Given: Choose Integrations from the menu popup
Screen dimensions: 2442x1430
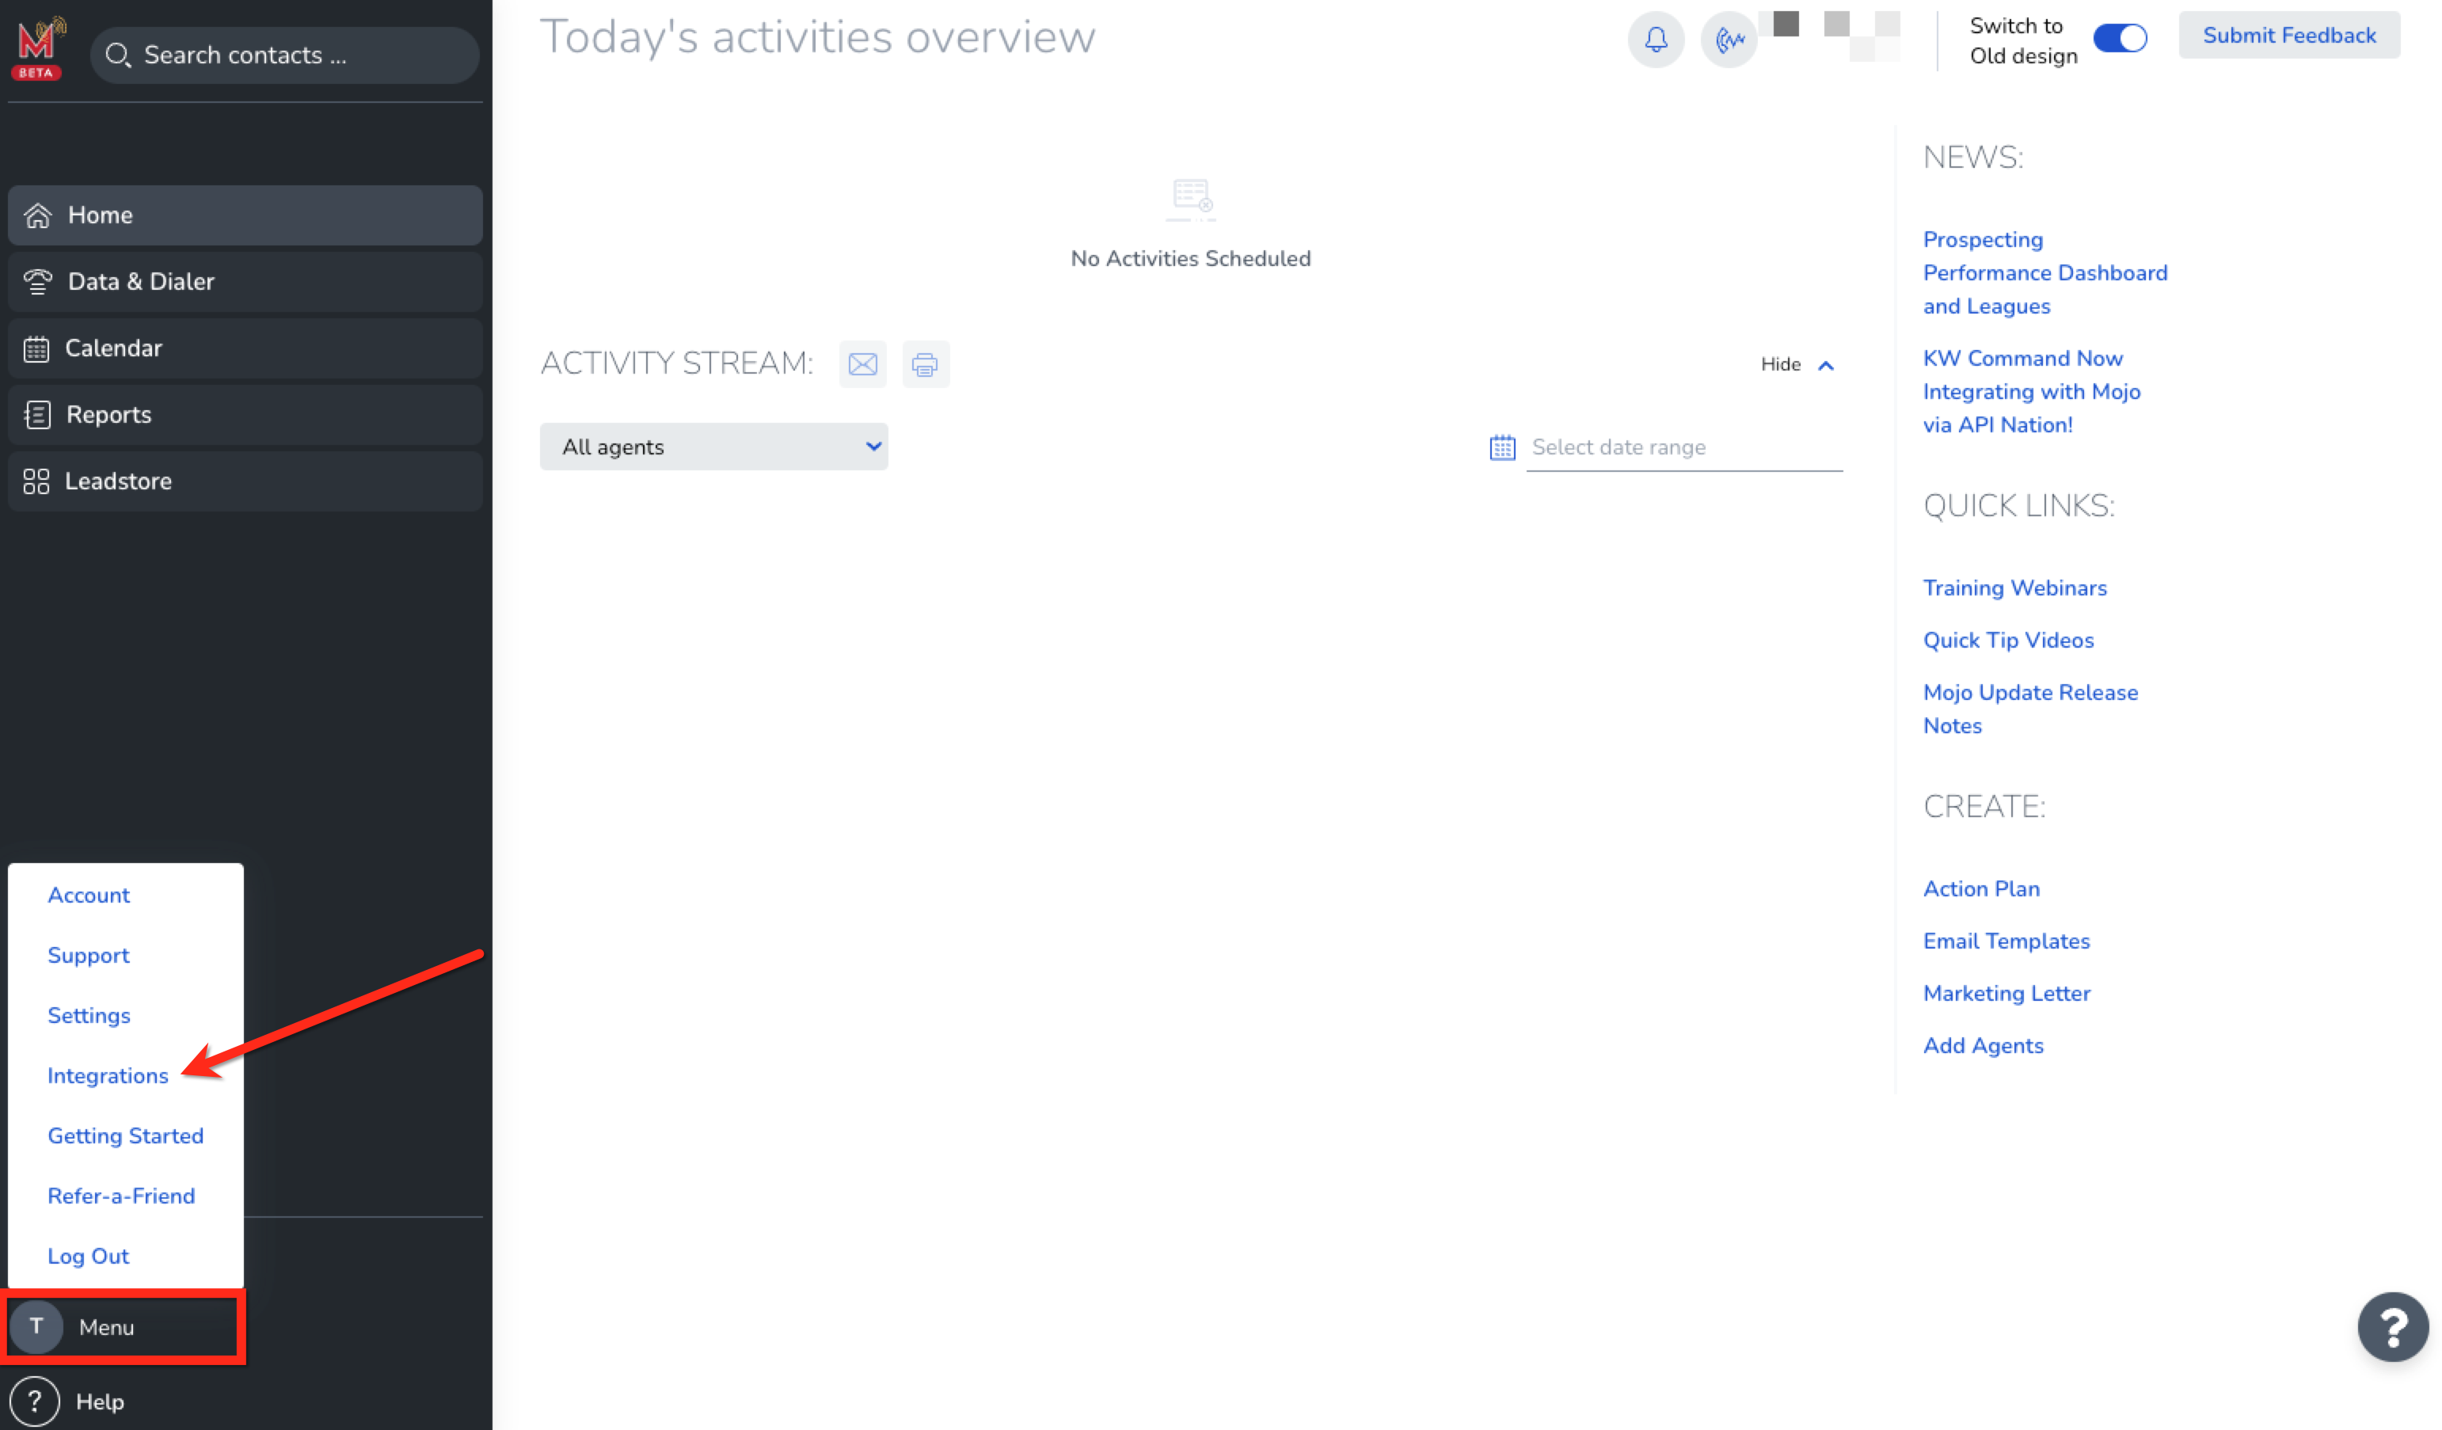Looking at the screenshot, I should pyautogui.click(x=108, y=1075).
